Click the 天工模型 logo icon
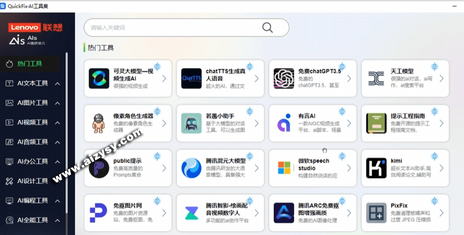The image size is (464, 235). [x=376, y=79]
